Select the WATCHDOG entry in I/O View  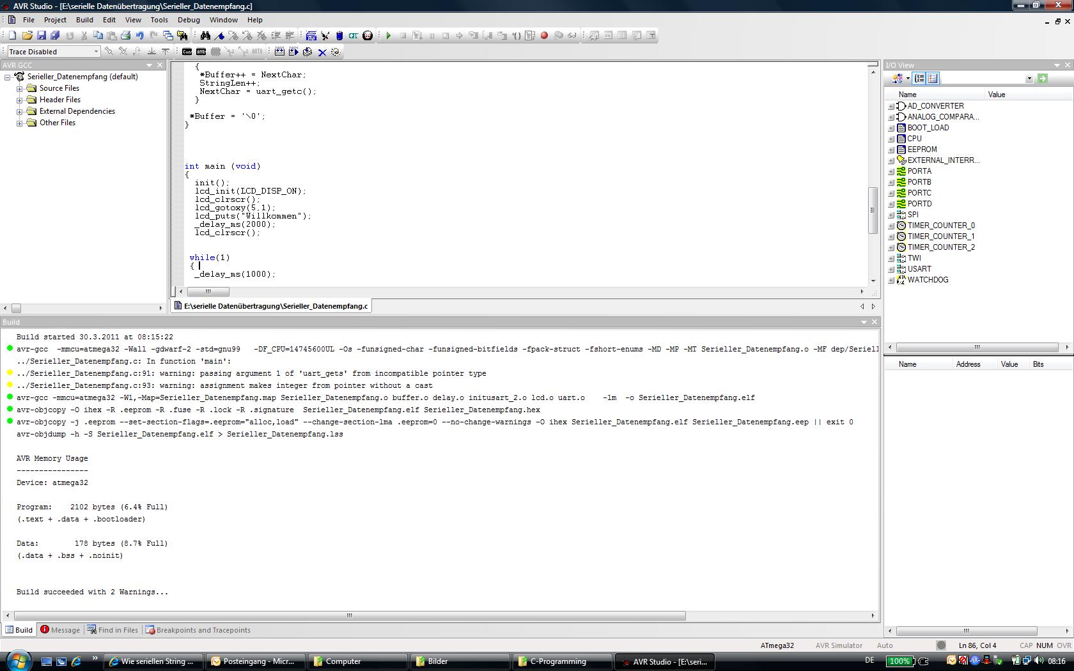(x=928, y=280)
